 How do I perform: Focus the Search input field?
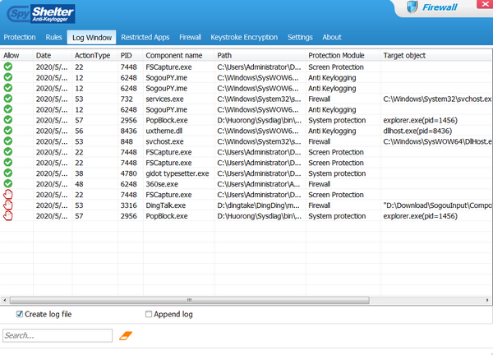point(57,335)
